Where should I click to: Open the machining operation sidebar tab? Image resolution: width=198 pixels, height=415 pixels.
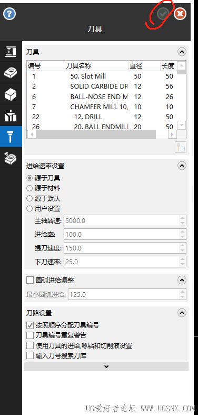point(11,158)
